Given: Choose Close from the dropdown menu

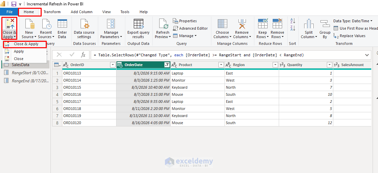Looking at the screenshot, I should pos(24,59).
